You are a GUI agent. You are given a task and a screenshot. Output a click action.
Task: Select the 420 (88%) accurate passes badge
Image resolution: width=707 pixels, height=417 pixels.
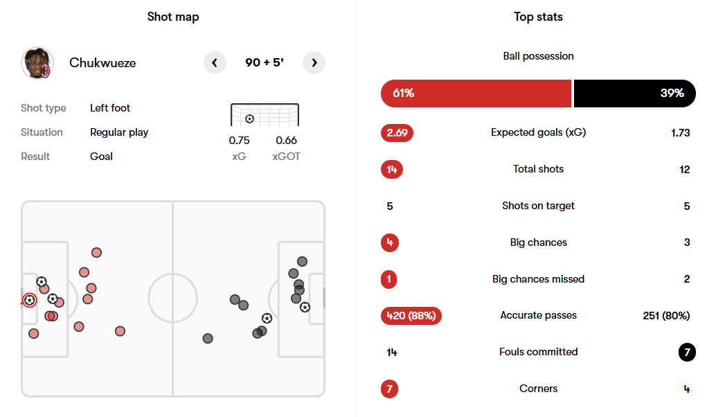(x=411, y=316)
